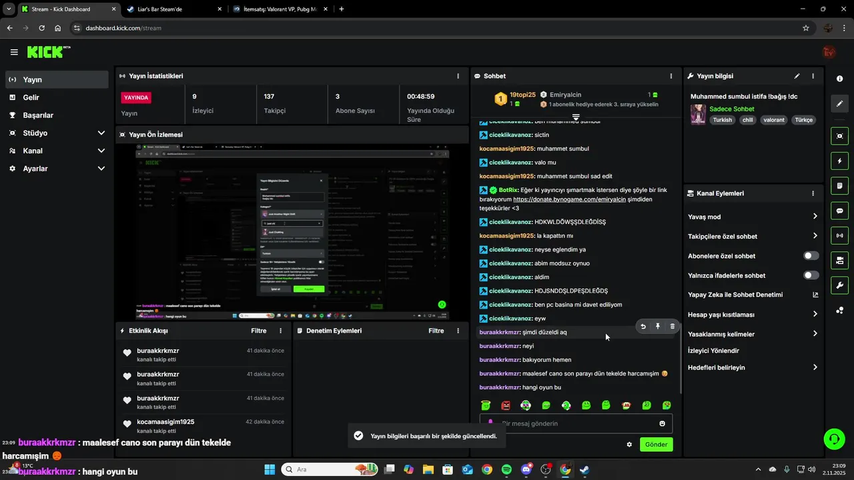Toggle Abonelere özel sohbet switch
854x480 pixels.
pyautogui.click(x=811, y=256)
